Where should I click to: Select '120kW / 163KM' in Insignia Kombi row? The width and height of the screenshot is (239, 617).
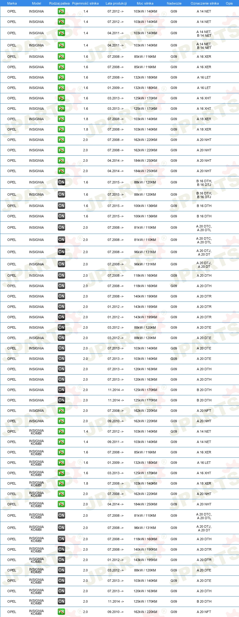click(x=145, y=591)
